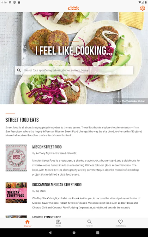Open The Vegetarian Kitchen source link
Viewport: 148px width, 237px height.
click(134, 101)
